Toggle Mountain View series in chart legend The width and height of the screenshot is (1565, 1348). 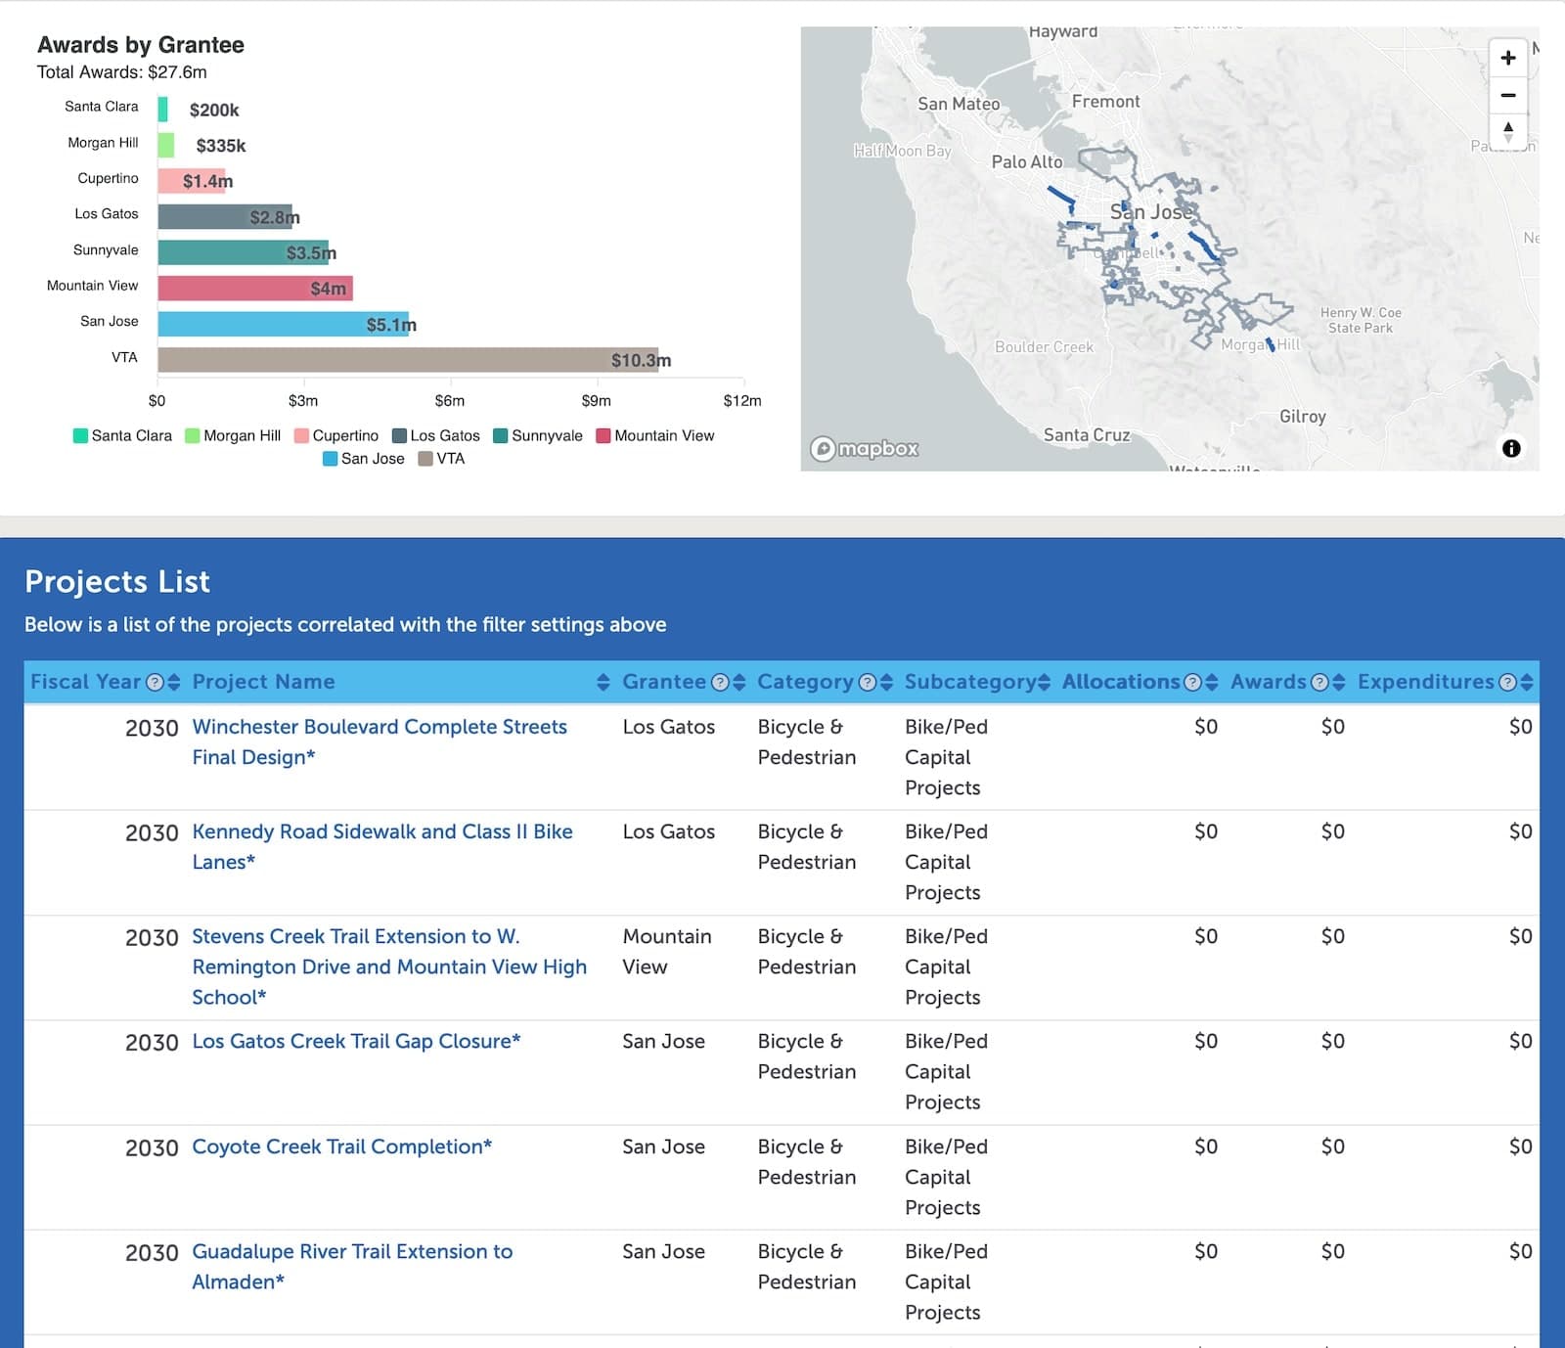coord(655,435)
